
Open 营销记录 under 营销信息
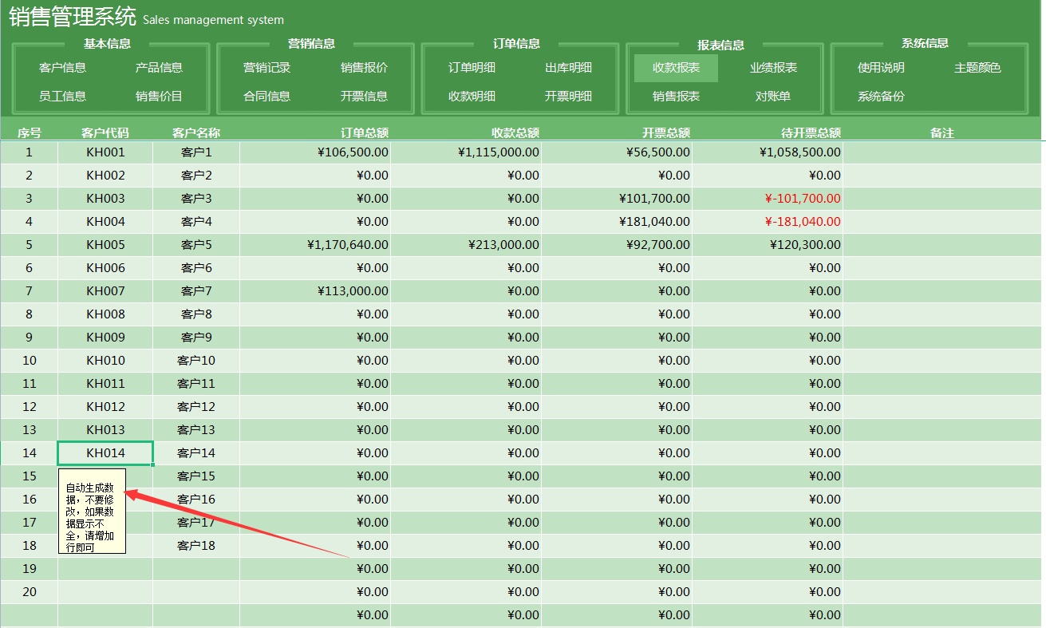tap(265, 68)
